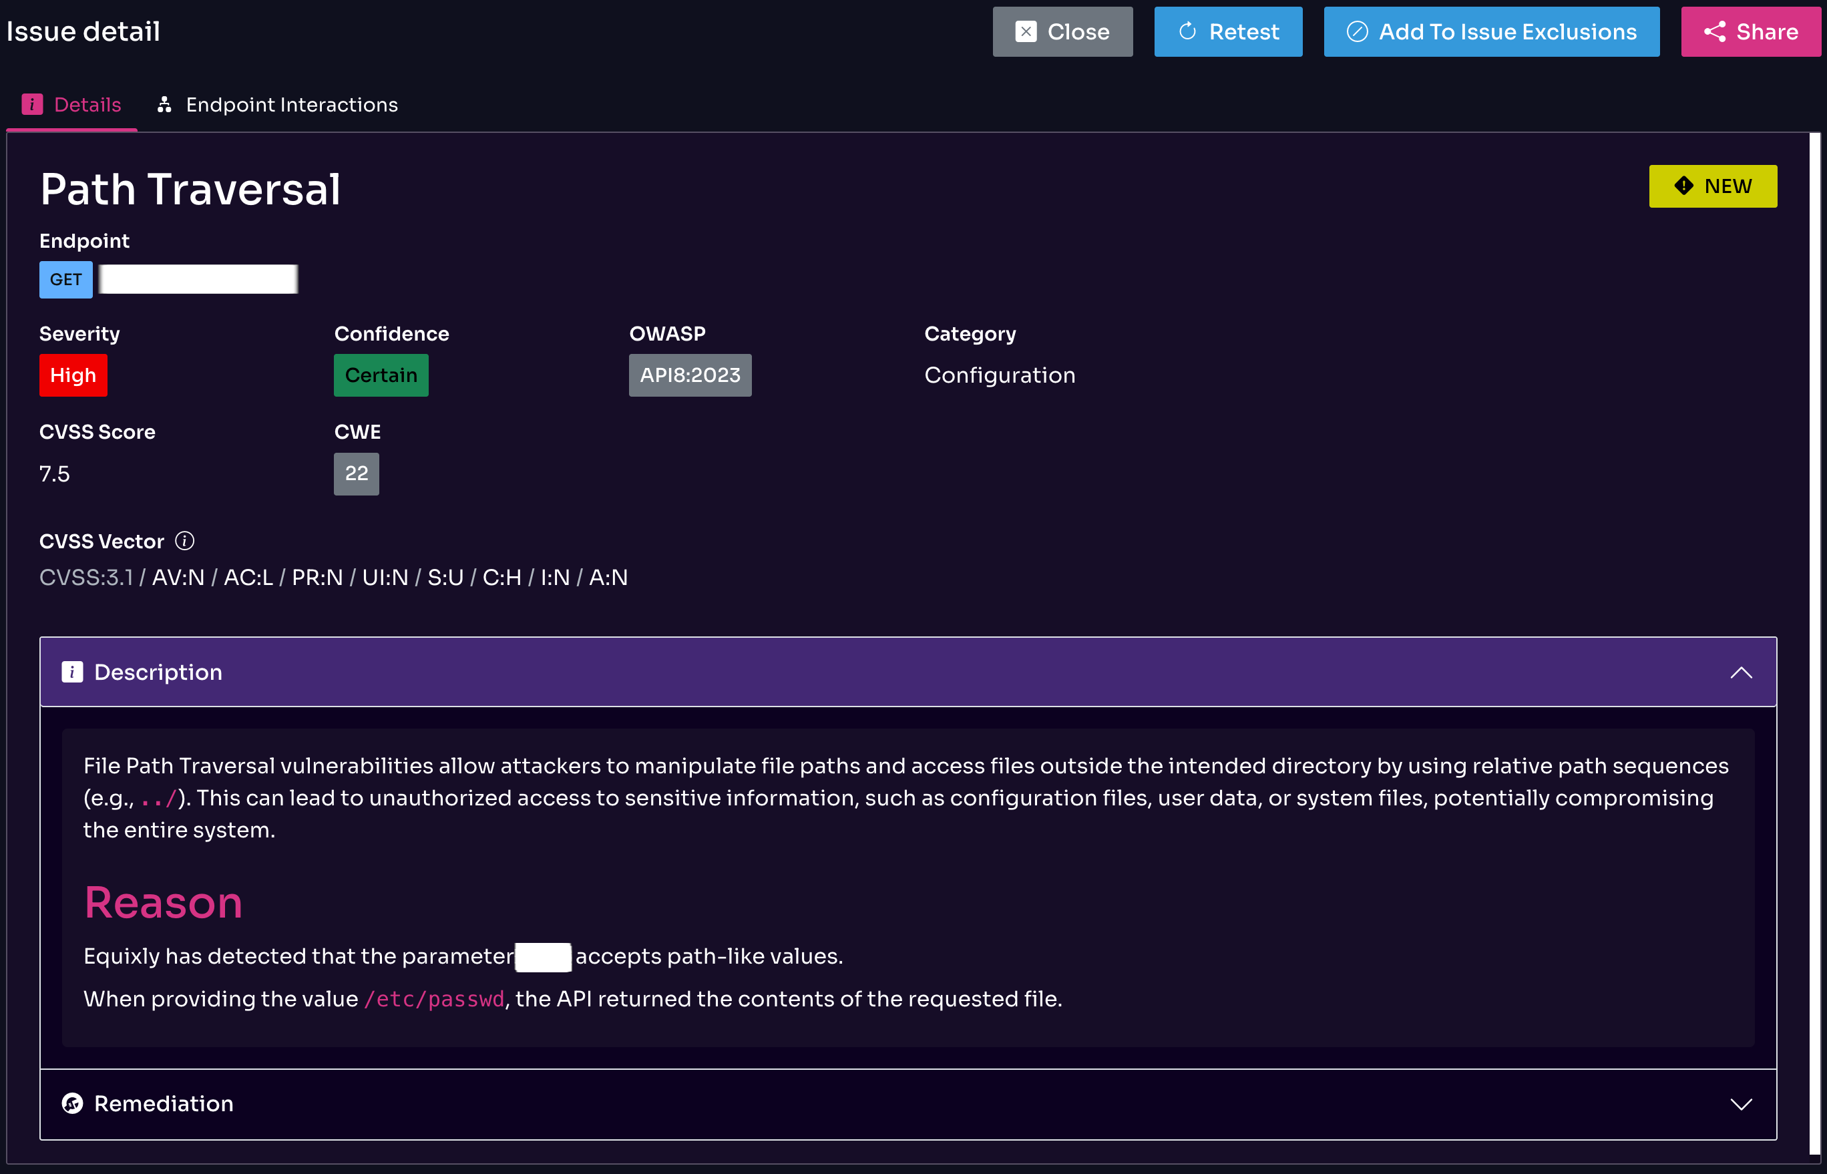Image resolution: width=1827 pixels, height=1174 pixels.
Task: Click the X icon inside the Close button
Action: [1026, 31]
